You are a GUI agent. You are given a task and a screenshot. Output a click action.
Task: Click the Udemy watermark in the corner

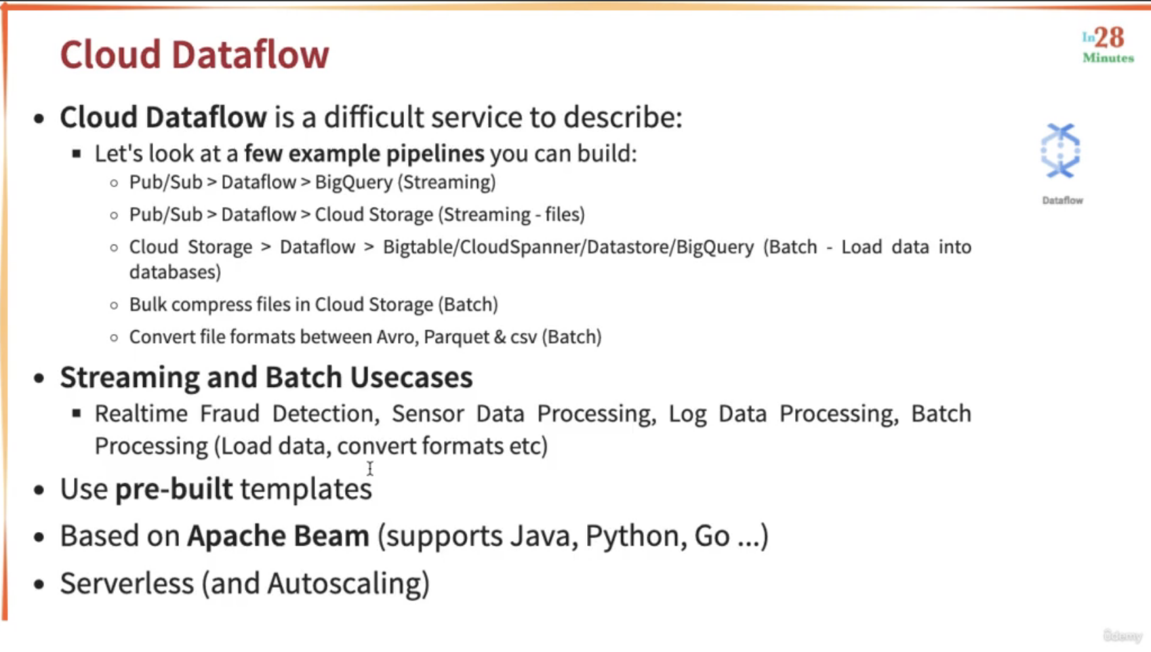click(1123, 636)
